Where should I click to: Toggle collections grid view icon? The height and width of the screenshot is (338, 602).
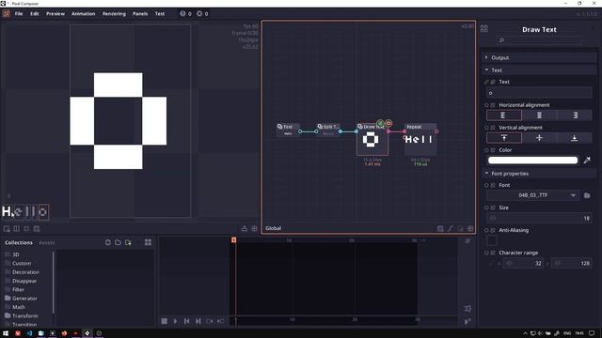click(x=148, y=242)
